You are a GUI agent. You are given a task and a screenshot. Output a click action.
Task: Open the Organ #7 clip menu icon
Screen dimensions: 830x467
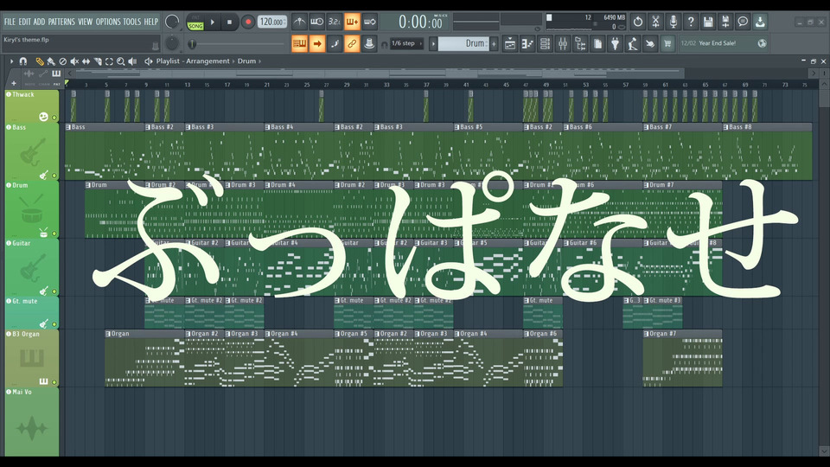[646, 334]
